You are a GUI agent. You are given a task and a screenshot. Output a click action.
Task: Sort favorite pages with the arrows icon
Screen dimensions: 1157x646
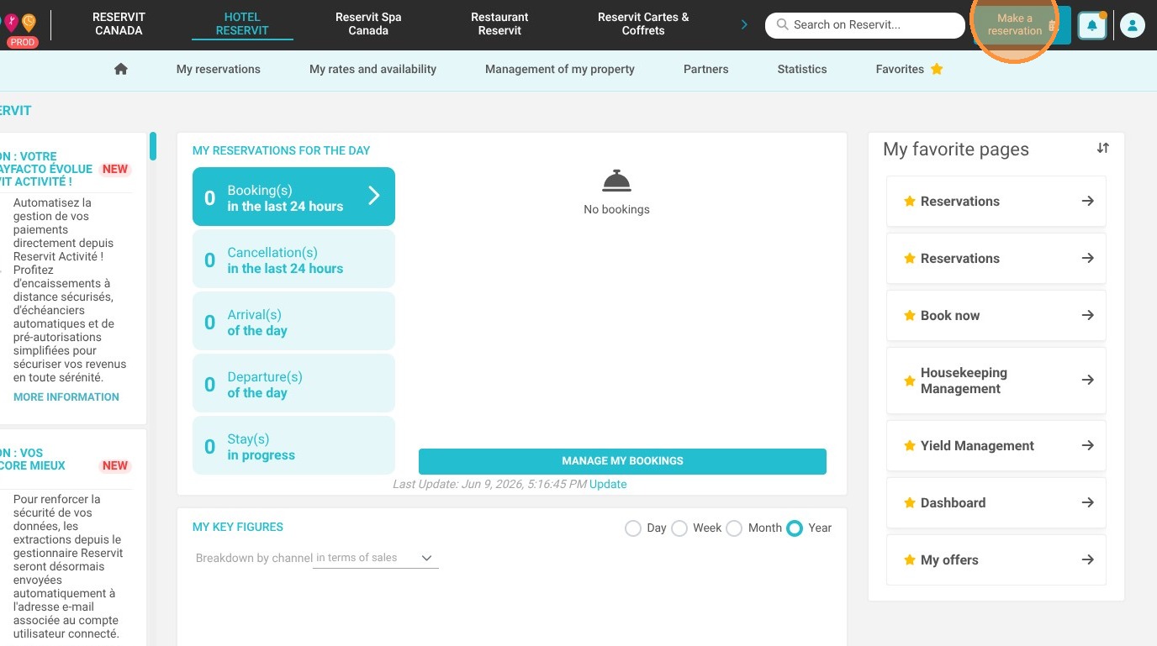click(x=1102, y=148)
